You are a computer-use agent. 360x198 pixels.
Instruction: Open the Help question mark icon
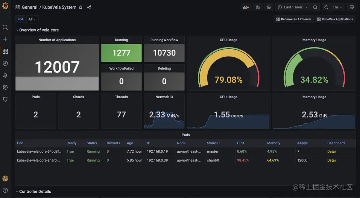[5, 190]
